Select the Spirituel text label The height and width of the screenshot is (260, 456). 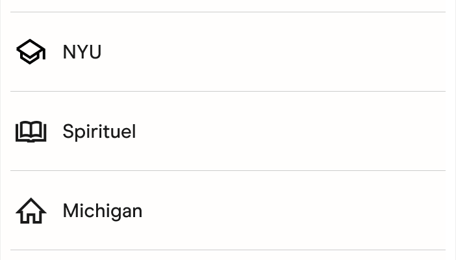pos(99,131)
